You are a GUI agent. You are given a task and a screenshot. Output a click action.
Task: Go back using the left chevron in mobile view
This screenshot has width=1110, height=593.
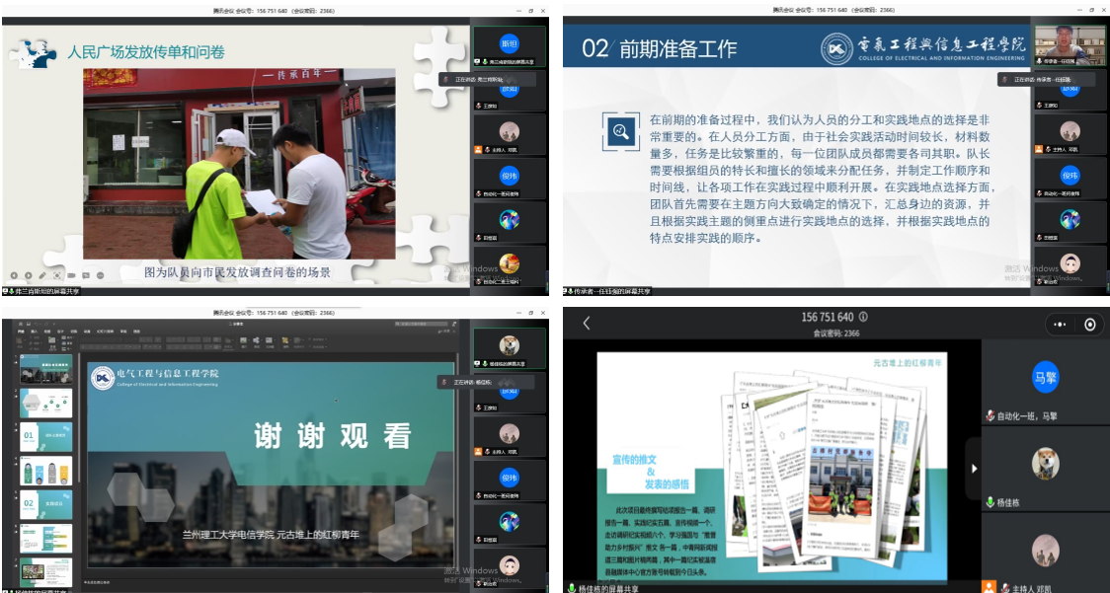(x=587, y=324)
